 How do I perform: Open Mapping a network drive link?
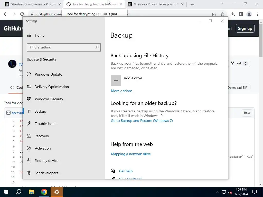point(131,154)
